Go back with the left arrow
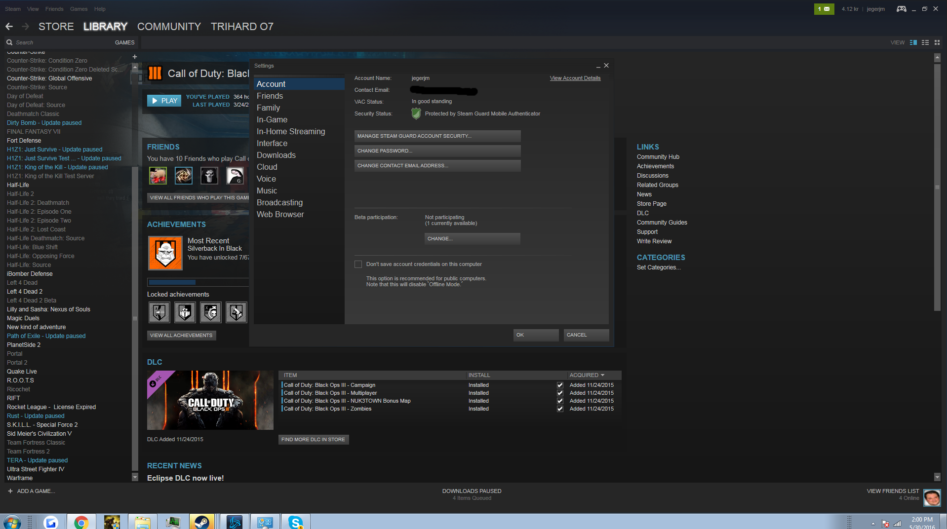The height and width of the screenshot is (529, 947). click(9, 27)
